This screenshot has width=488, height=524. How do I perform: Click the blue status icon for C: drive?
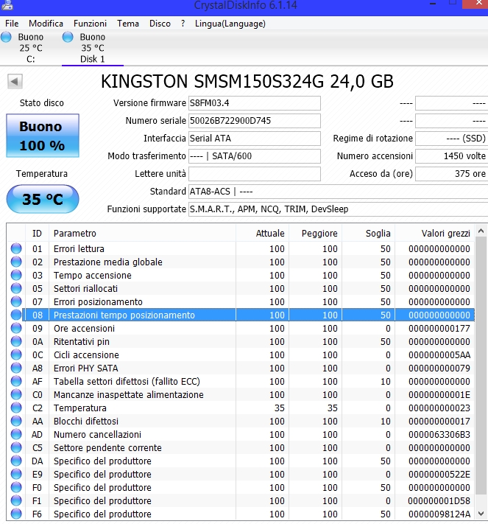pos(6,37)
